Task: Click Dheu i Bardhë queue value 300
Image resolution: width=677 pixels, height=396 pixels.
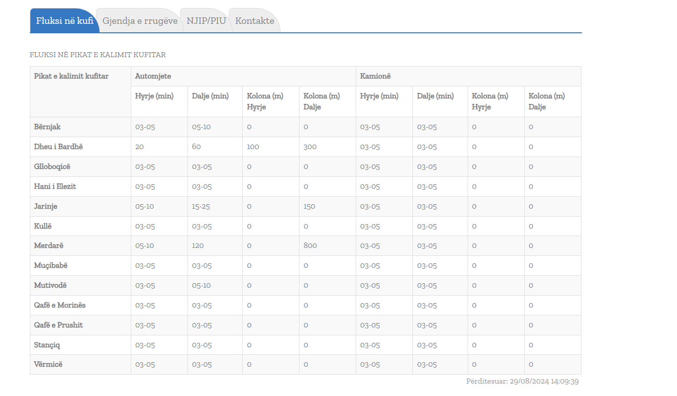Action: 310,147
